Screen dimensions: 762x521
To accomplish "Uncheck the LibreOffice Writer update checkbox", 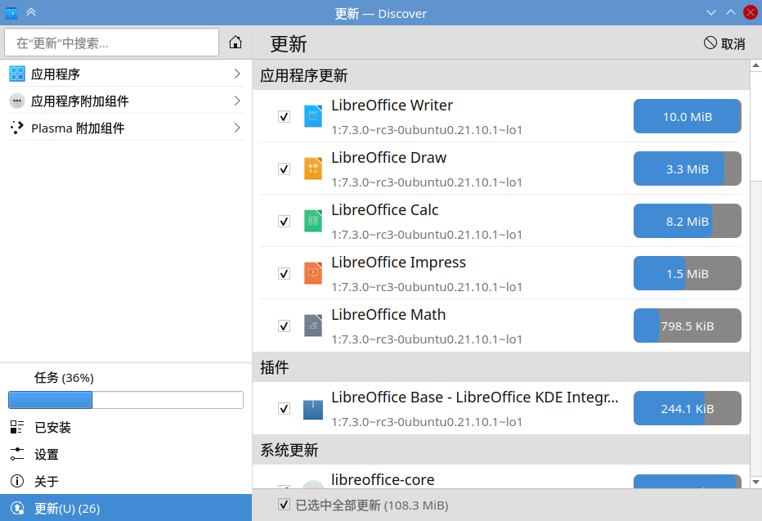I will [285, 117].
